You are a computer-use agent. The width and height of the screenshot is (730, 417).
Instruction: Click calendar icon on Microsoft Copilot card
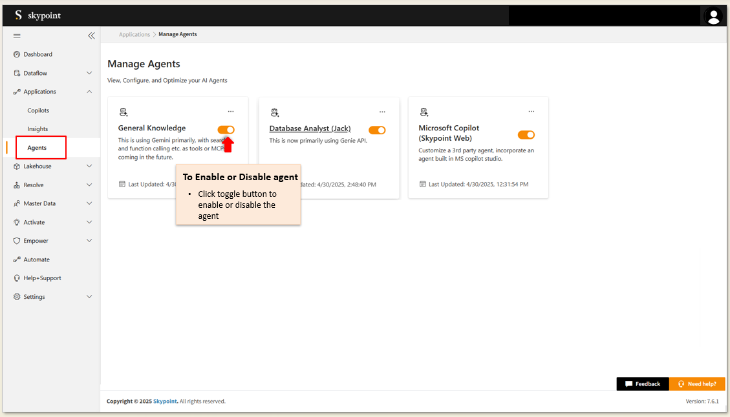pos(423,184)
